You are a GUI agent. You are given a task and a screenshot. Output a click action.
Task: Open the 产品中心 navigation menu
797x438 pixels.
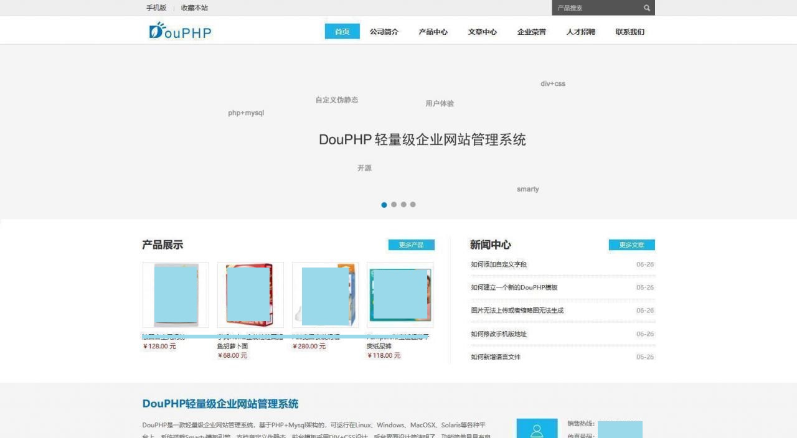433,31
